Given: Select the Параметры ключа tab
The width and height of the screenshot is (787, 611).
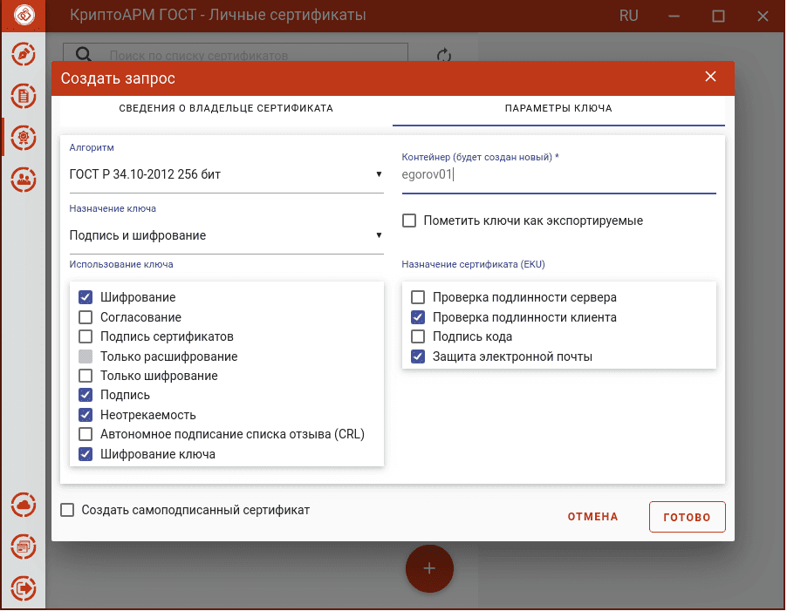Looking at the screenshot, I should [x=558, y=108].
